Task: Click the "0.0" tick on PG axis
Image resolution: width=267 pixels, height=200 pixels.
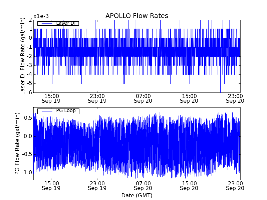Action: 28,136
